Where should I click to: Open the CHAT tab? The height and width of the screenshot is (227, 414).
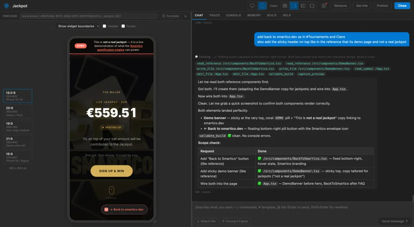click(x=199, y=15)
